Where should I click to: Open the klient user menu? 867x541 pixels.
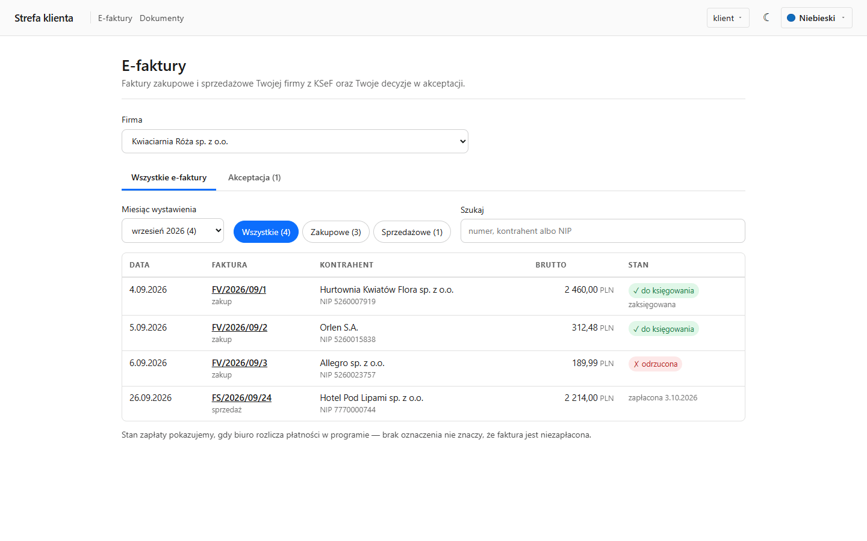coord(728,18)
